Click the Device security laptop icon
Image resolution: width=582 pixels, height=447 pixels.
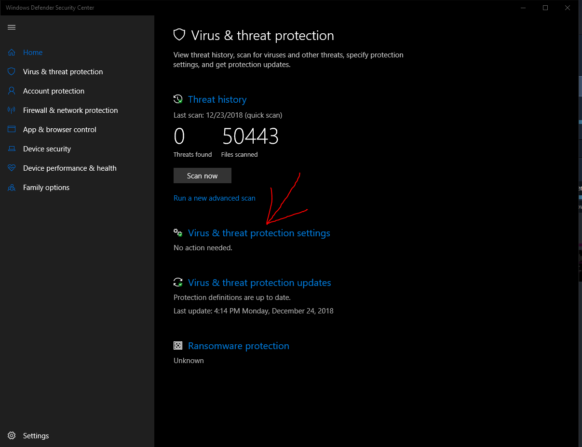(x=12, y=149)
